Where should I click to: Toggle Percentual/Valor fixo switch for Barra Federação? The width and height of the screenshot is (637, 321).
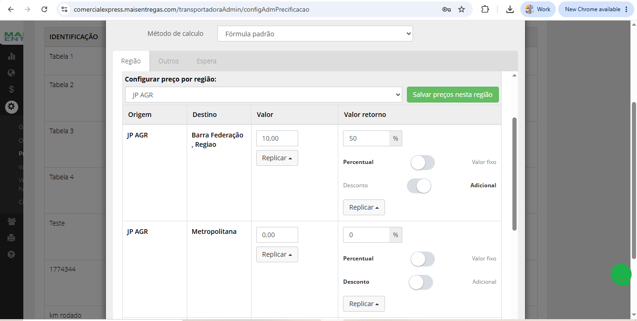coord(422,163)
